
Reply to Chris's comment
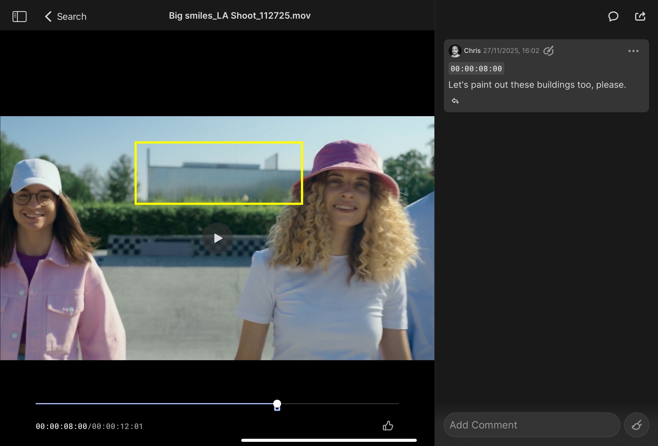click(x=455, y=101)
